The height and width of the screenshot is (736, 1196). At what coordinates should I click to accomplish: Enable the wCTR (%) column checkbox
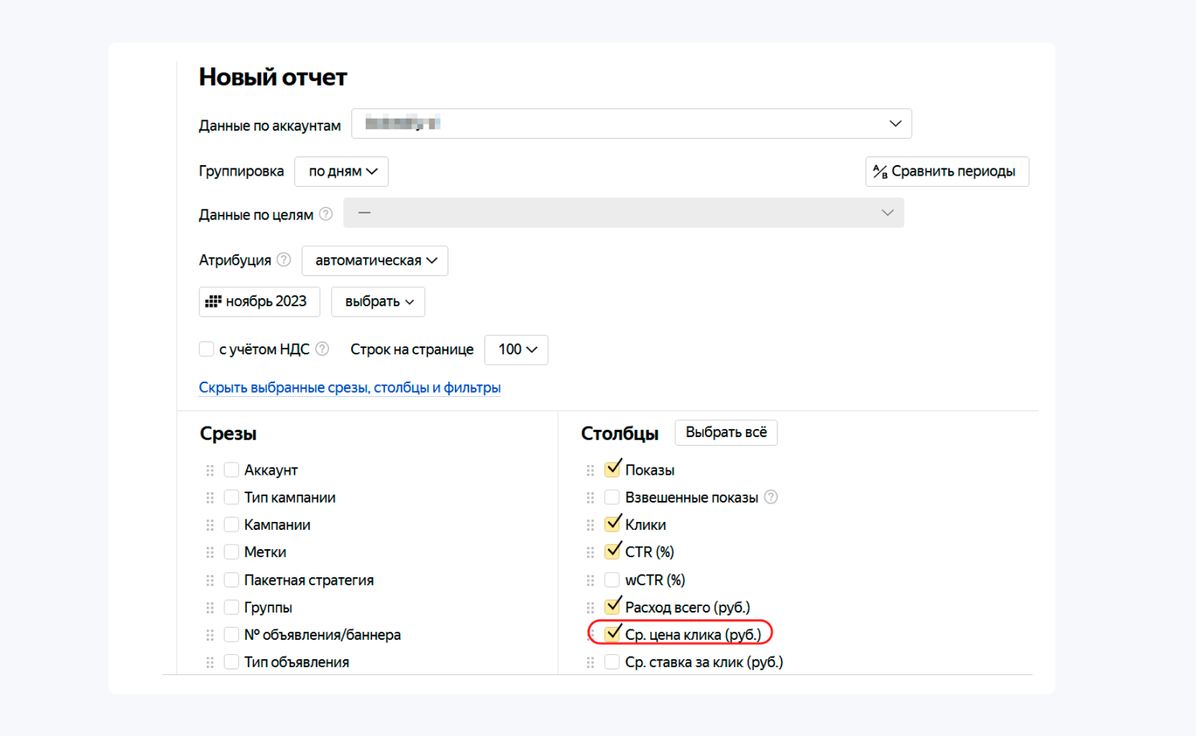[x=612, y=580]
